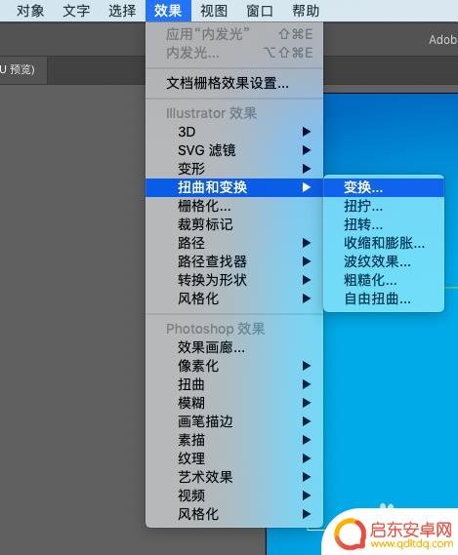Expand the 素描 submenu
Image resolution: width=458 pixels, height=555 pixels.
point(234,440)
